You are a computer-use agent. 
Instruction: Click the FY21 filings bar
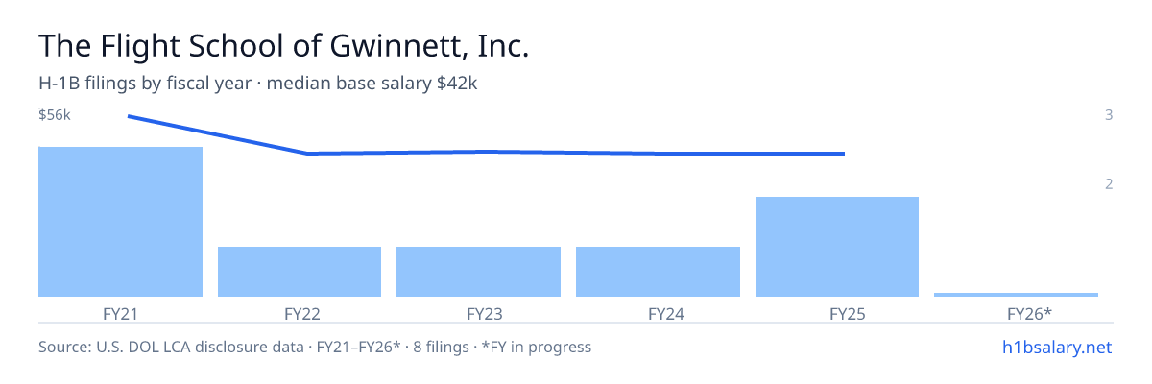click(120, 222)
